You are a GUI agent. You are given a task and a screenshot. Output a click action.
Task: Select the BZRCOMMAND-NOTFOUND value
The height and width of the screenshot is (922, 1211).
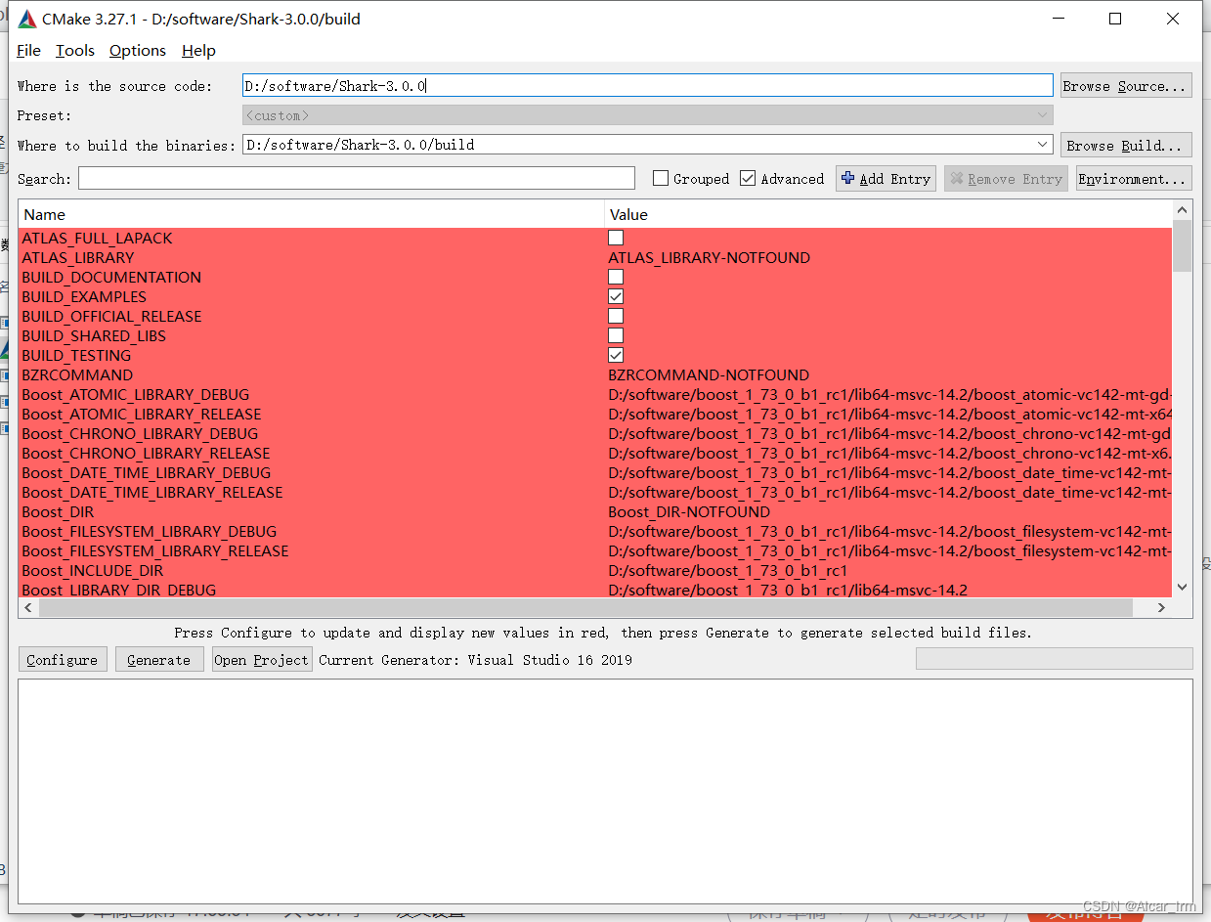709,374
